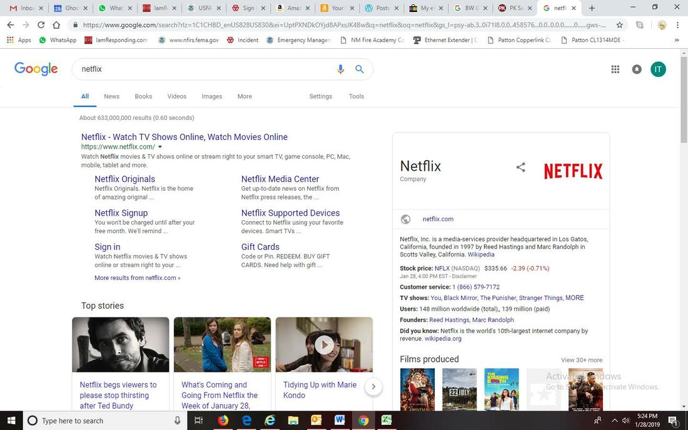The height and width of the screenshot is (430, 688).
Task: Open Netflix Supported Devices link
Action: point(290,213)
